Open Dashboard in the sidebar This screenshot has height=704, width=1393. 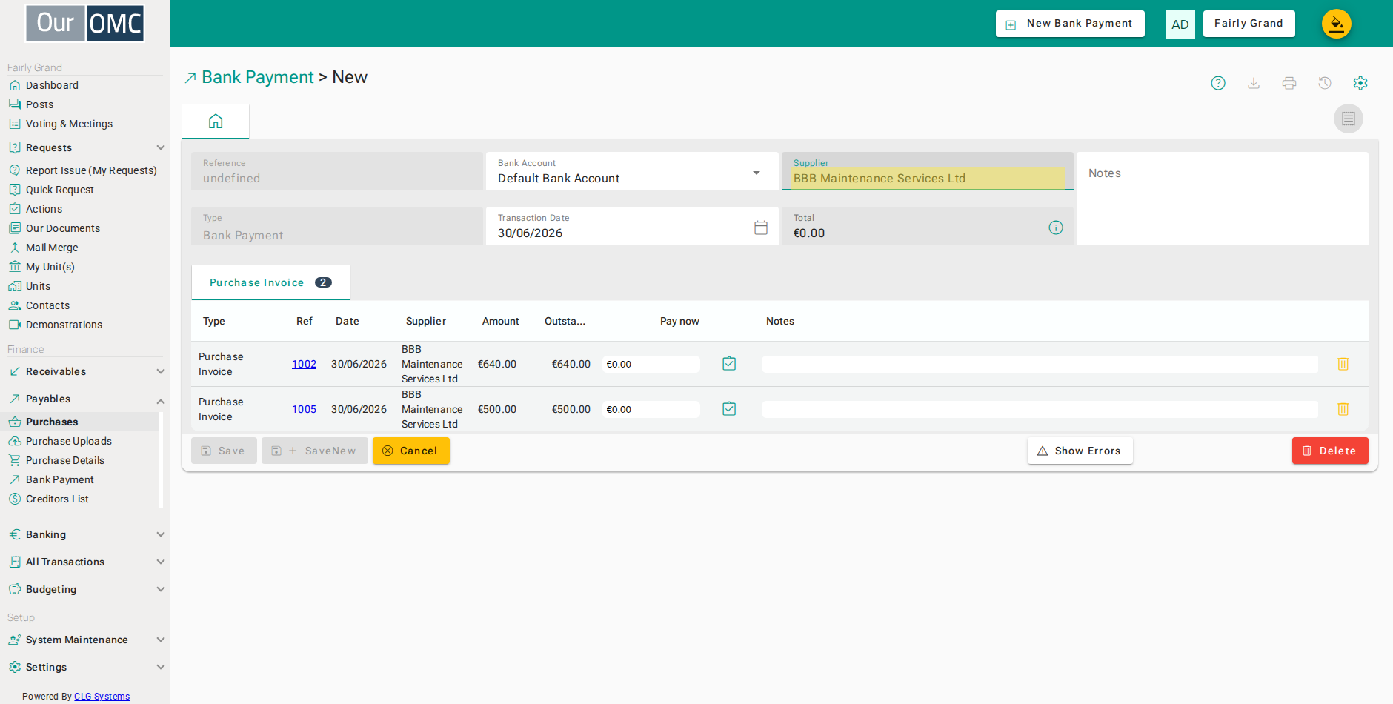52,85
